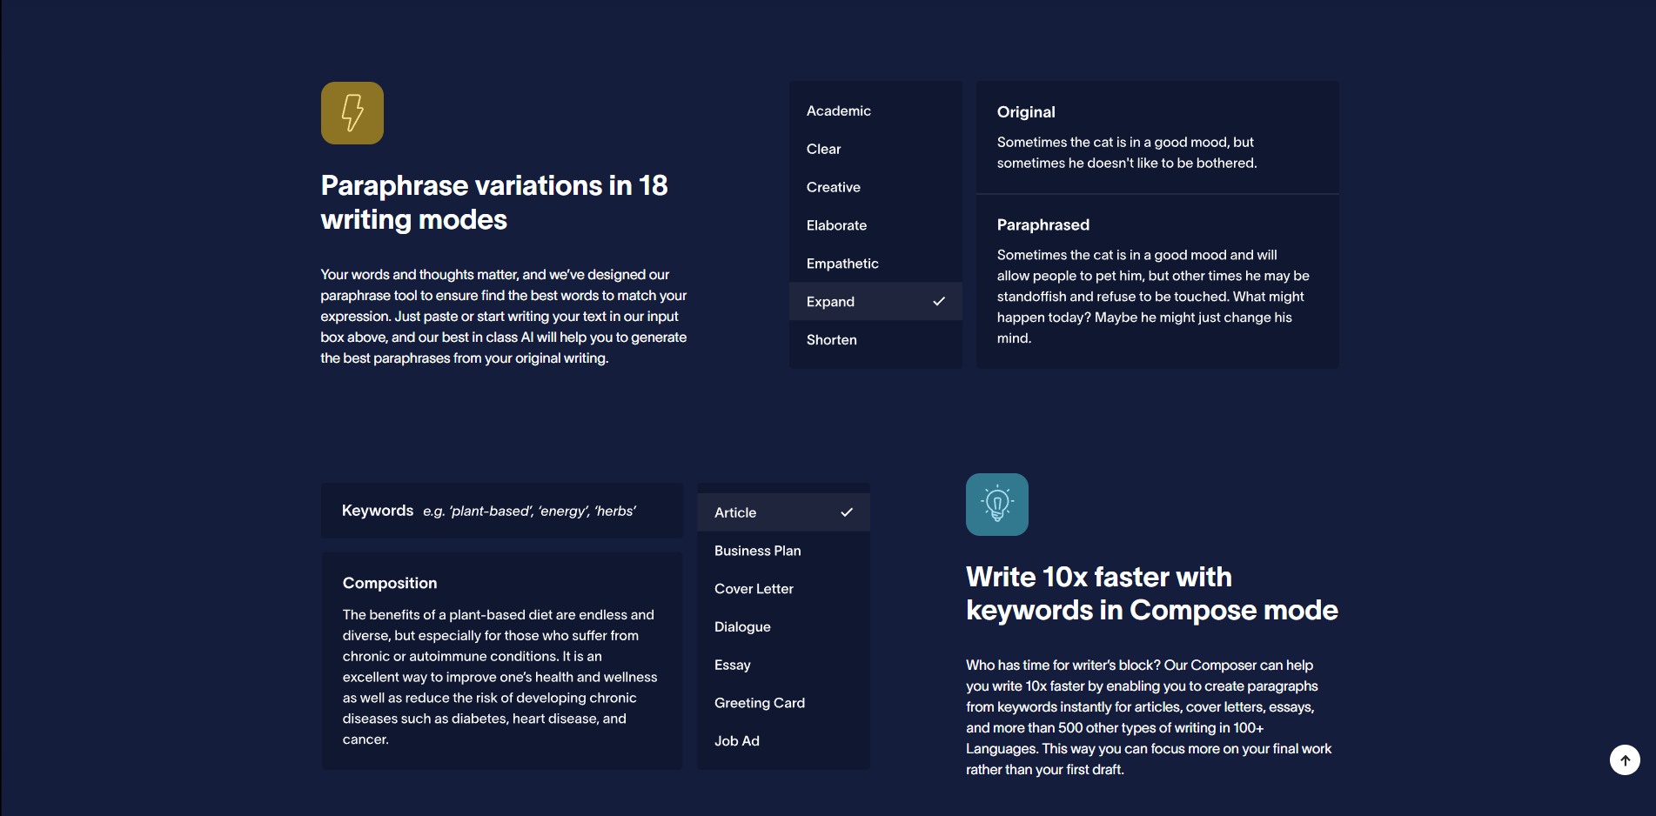
Task: Select the Greeting Card option
Action: (783, 703)
